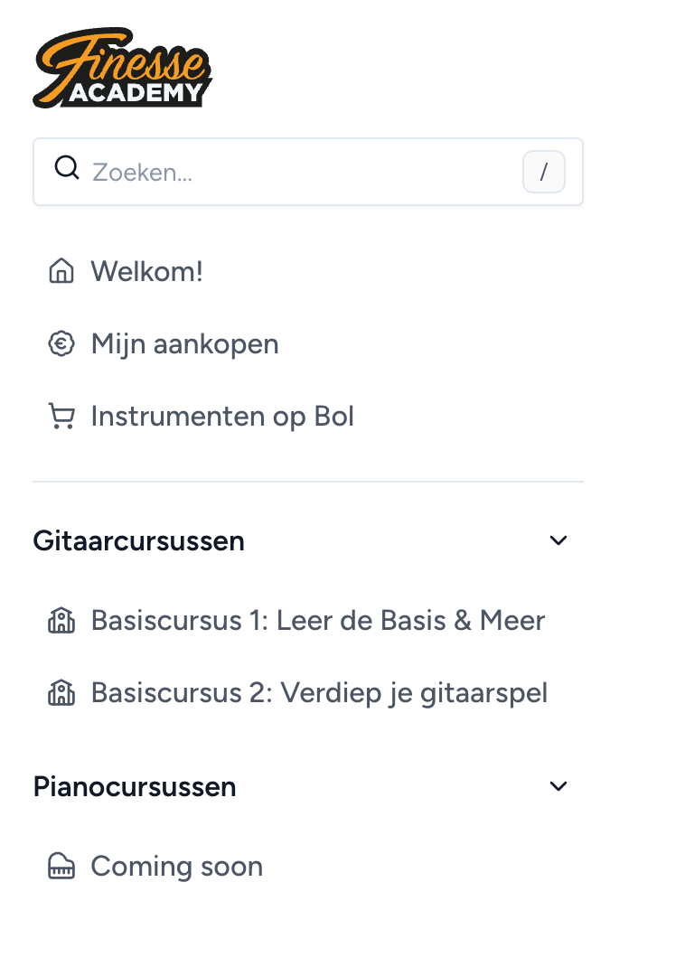
Task: Click the home icon next to Welkom!
Action: click(61, 270)
